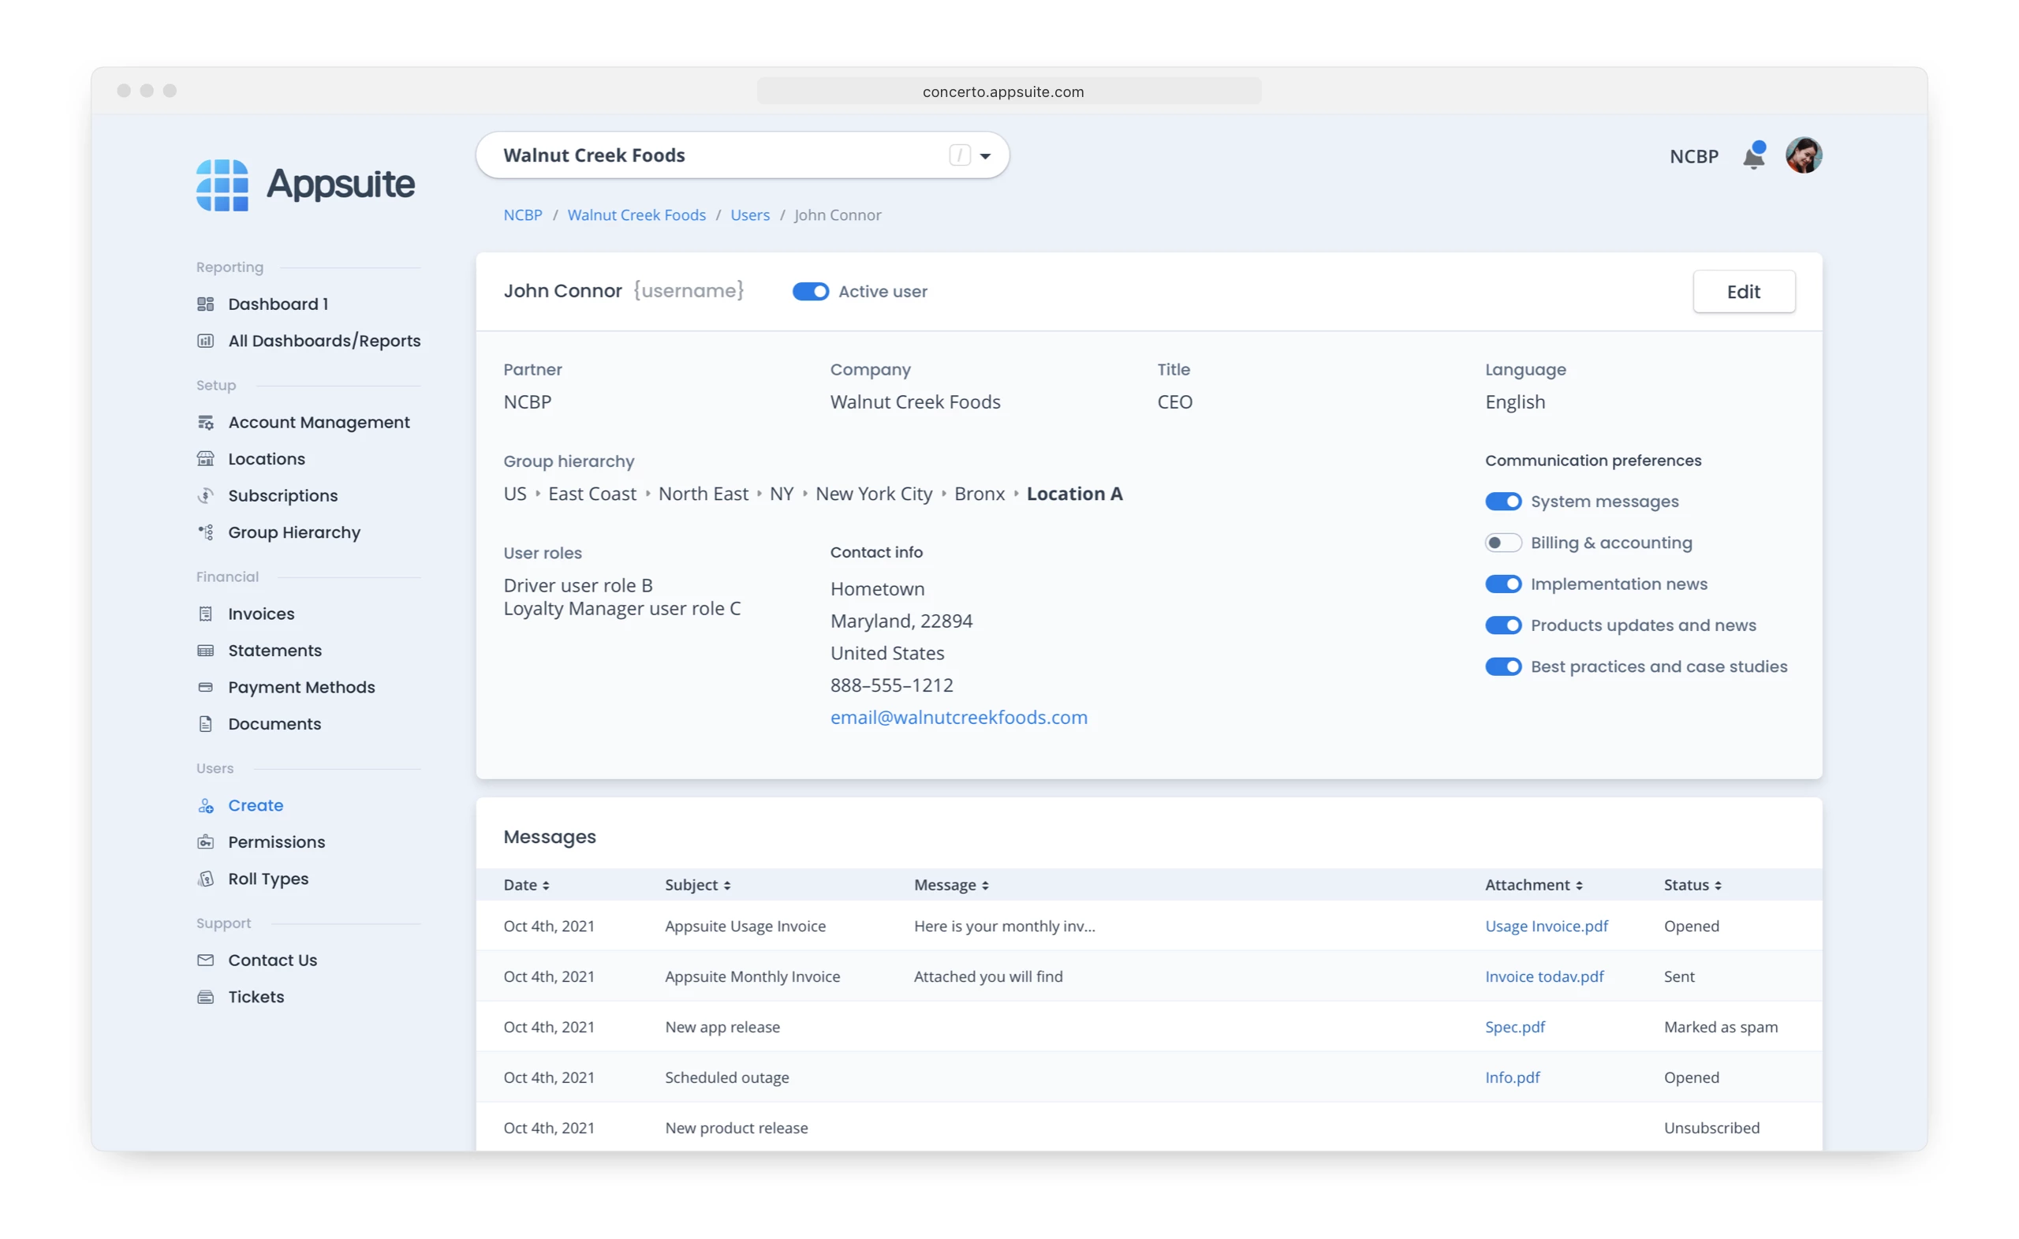Click the Edit button
The width and height of the screenshot is (2019, 1239).
click(x=1743, y=292)
